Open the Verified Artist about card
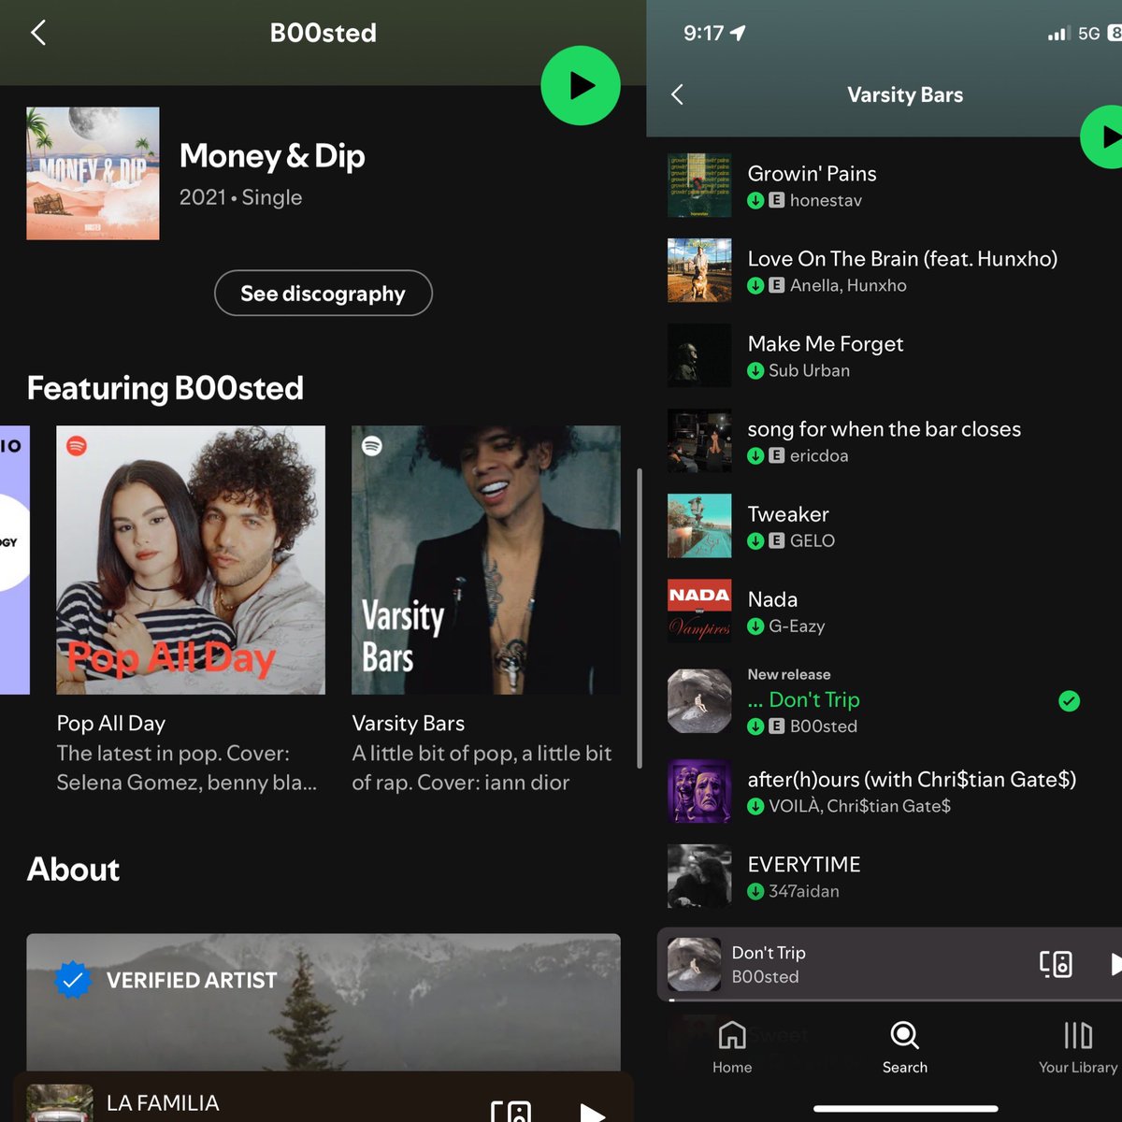The height and width of the screenshot is (1122, 1122). (x=324, y=1002)
